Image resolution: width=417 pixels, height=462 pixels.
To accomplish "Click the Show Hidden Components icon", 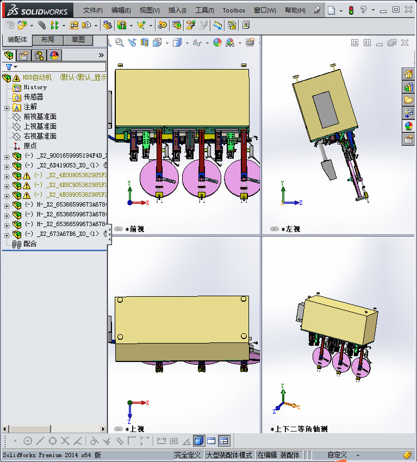I will [x=108, y=26].
